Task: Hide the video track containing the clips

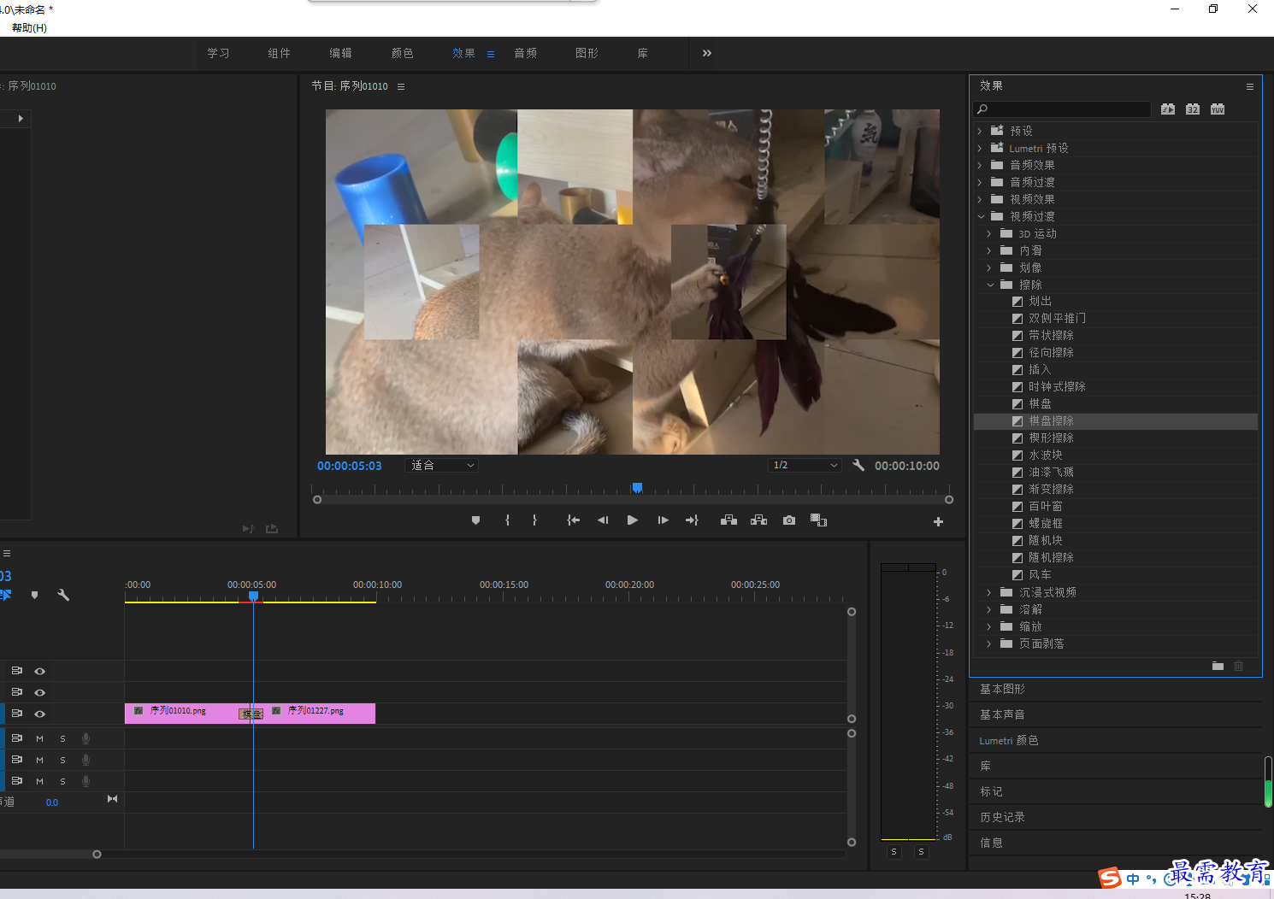Action: pyautogui.click(x=39, y=714)
